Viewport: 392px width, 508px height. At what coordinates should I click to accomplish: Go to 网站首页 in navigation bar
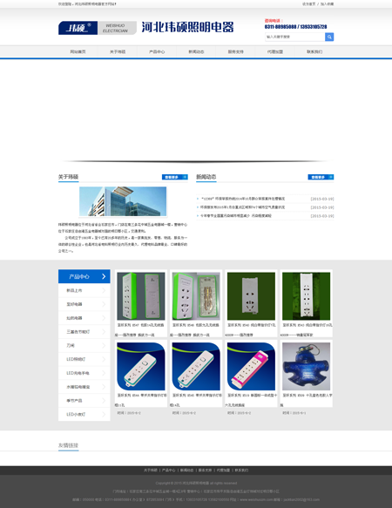78,51
